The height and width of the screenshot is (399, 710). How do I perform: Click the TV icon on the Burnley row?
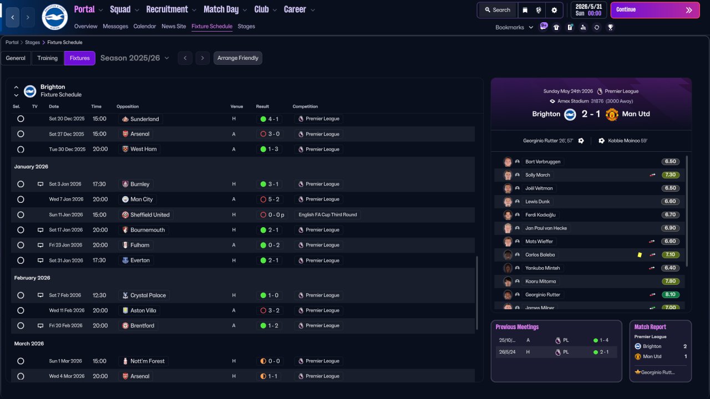pyautogui.click(x=40, y=184)
